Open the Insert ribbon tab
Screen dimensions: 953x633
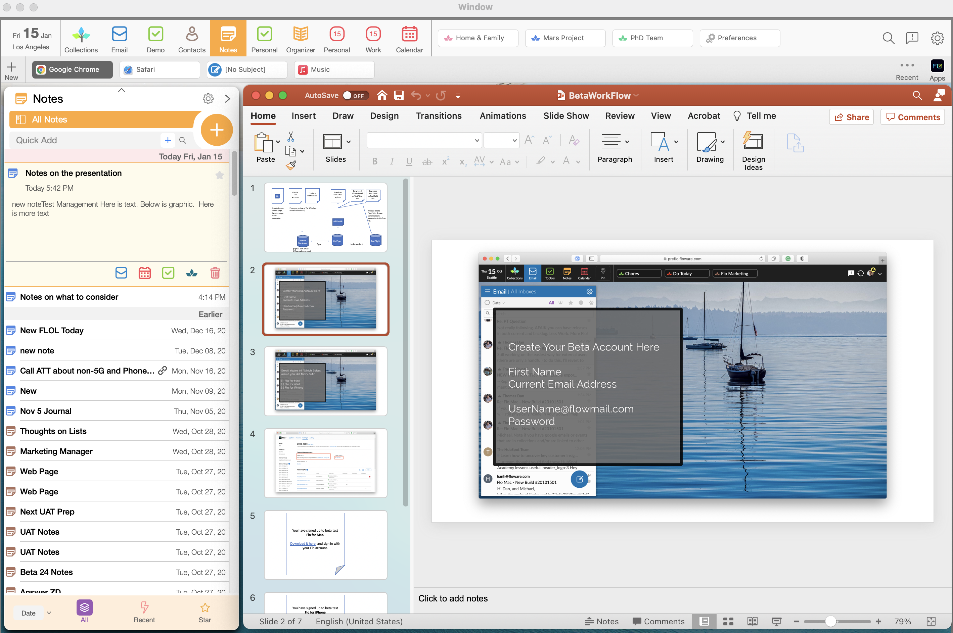coord(303,116)
